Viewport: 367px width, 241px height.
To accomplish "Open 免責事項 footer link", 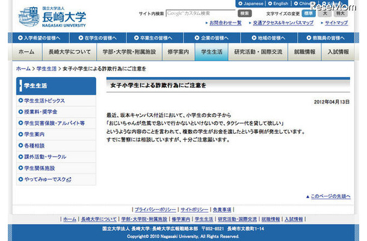I will pyautogui.click(x=222, y=210).
